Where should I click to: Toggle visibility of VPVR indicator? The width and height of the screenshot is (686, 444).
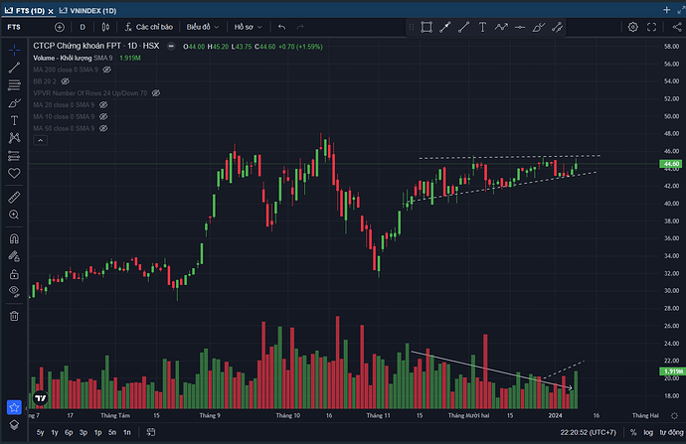coord(157,92)
